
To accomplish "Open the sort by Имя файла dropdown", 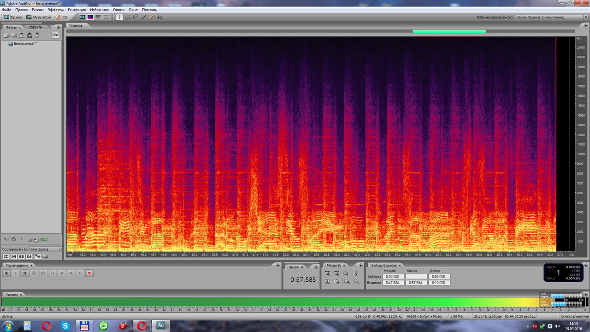I will (x=47, y=249).
